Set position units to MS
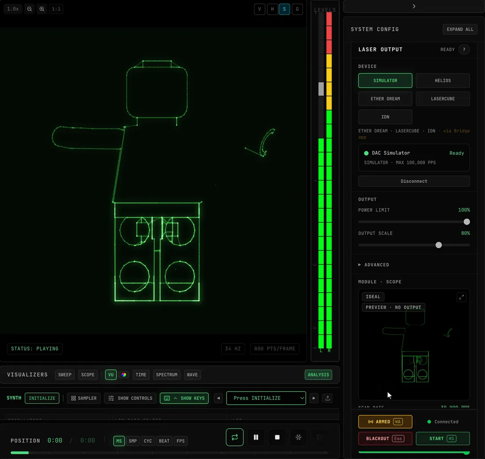Screen dimensions: 485x459 pyautogui.click(x=119, y=441)
